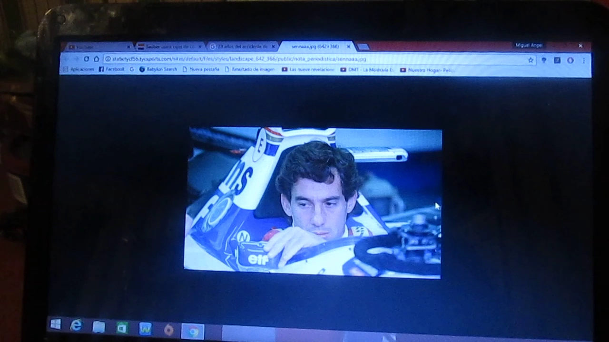Screen dimensions: 609x342
Task: Open the blue W taskbar app
Action: [x=145, y=329]
